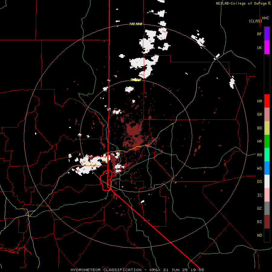Viewport: 272px width, 272px height.
Task: Select the light pink IC swatch
Action: point(267,195)
